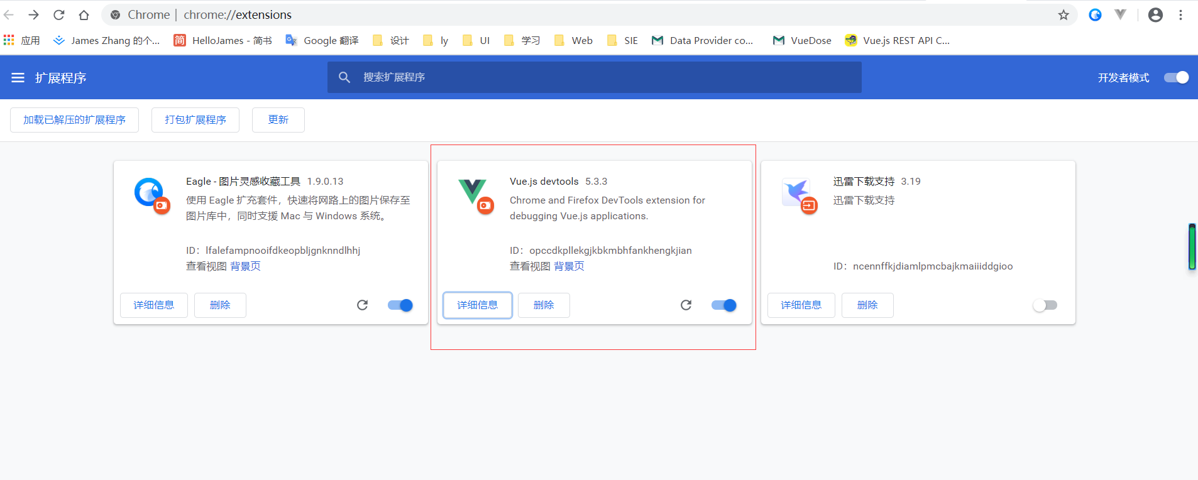Click the Vue.js devtools logo icon
Viewport: 1198px width, 480px height.
click(476, 195)
